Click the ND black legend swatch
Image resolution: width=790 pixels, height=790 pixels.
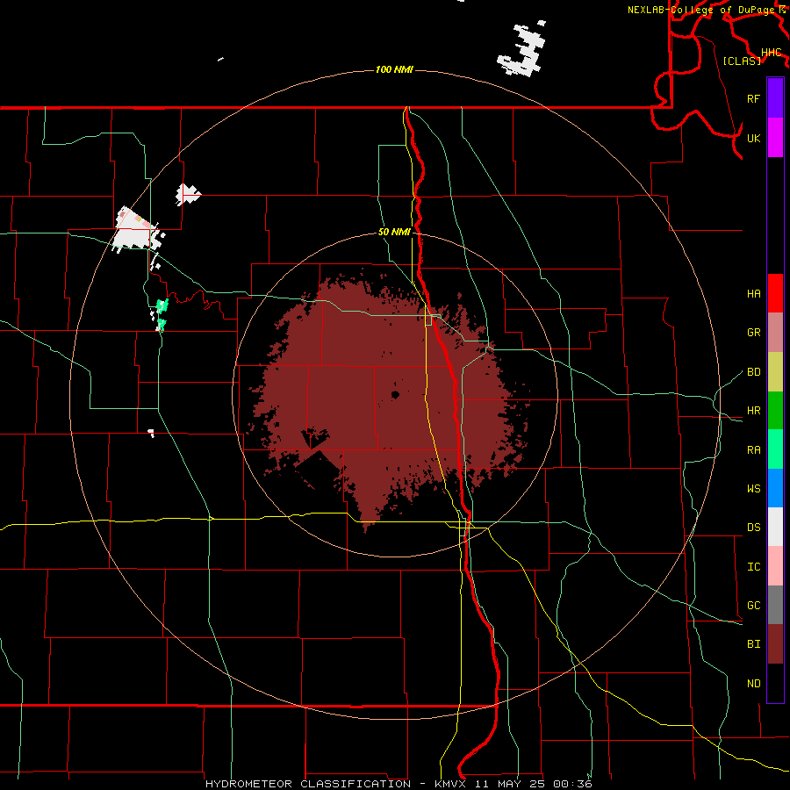[775, 683]
